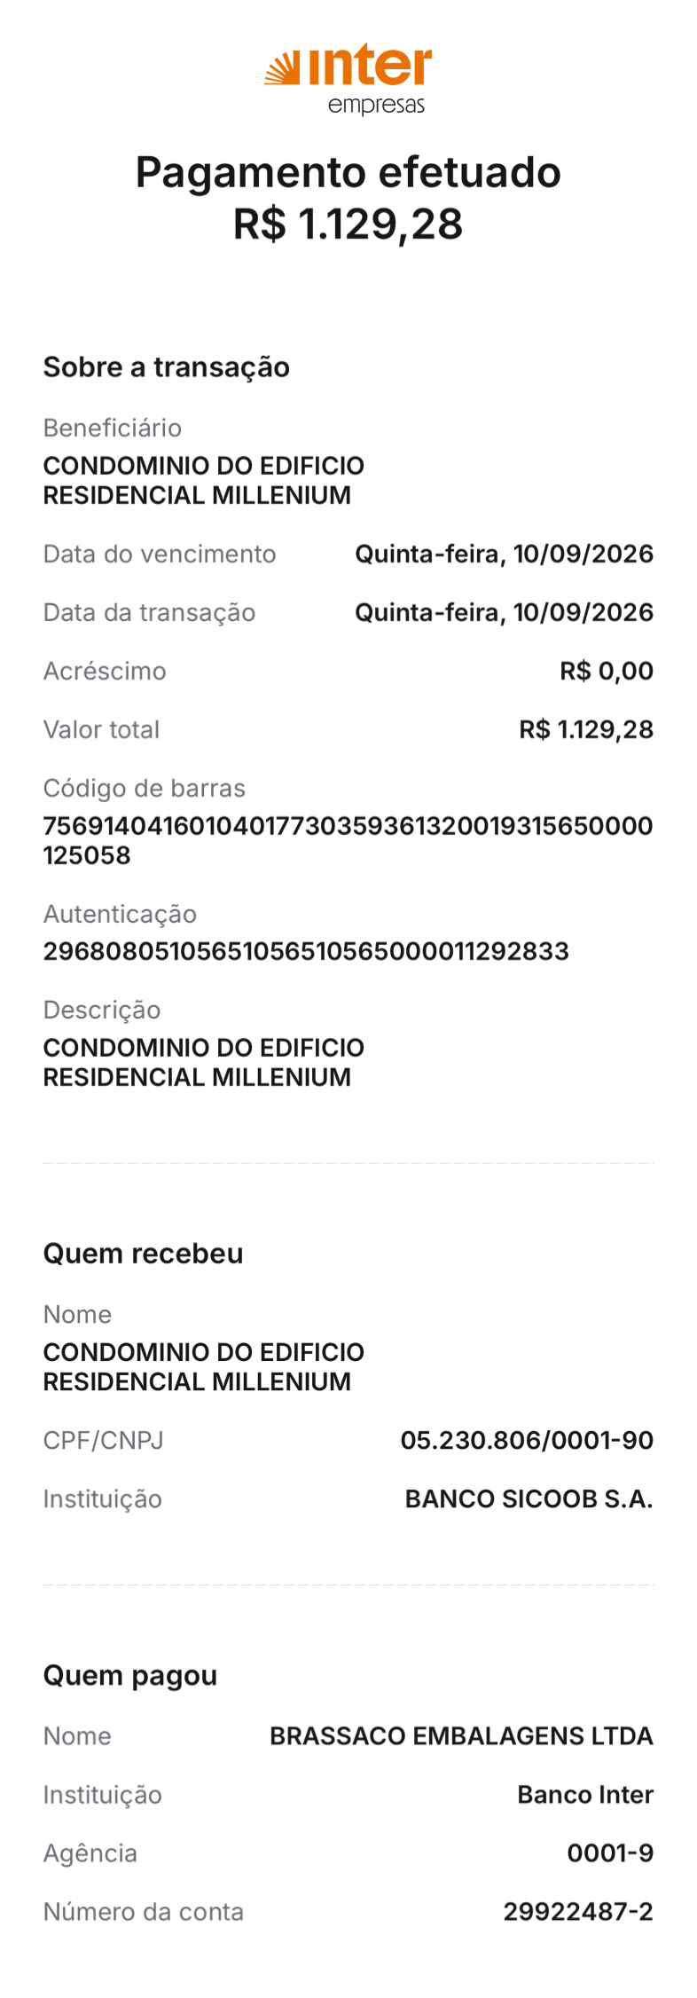Select the Número da conta value

coord(578,1912)
